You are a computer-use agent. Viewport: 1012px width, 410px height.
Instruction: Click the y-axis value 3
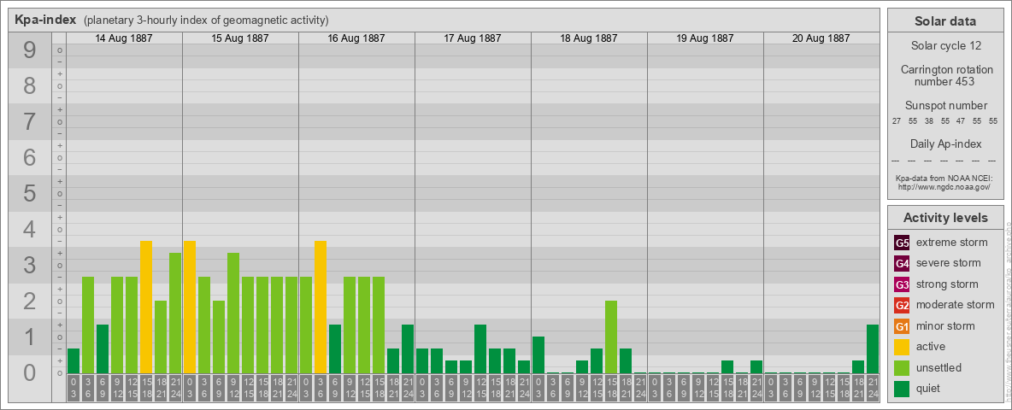pyautogui.click(x=30, y=264)
